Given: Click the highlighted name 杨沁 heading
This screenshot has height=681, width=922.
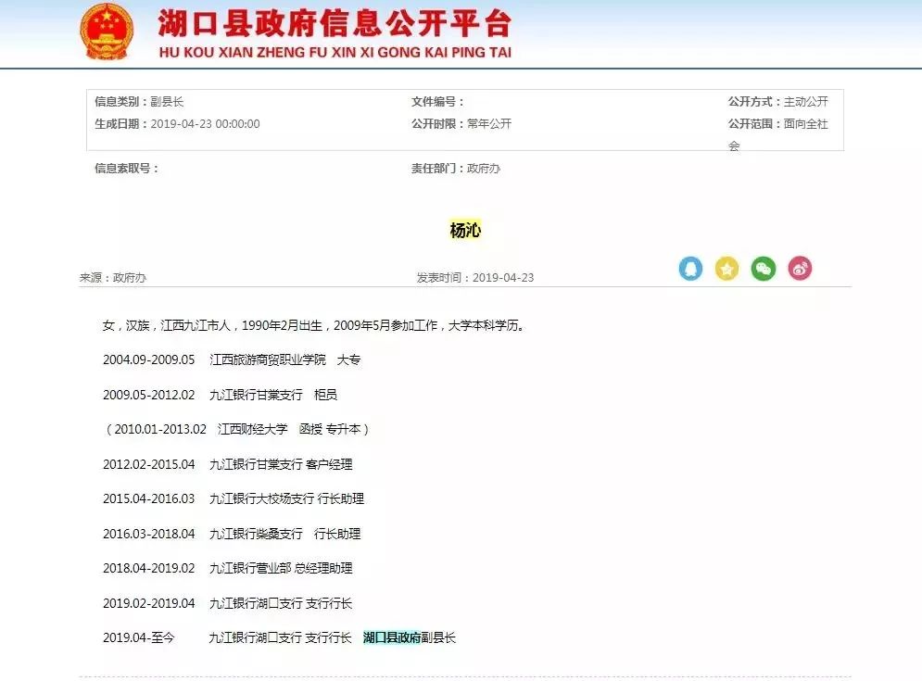Looking at the screenshot, I should pos(465,231).
